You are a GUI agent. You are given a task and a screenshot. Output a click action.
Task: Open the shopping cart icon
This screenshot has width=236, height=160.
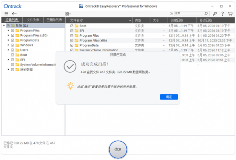230,14
